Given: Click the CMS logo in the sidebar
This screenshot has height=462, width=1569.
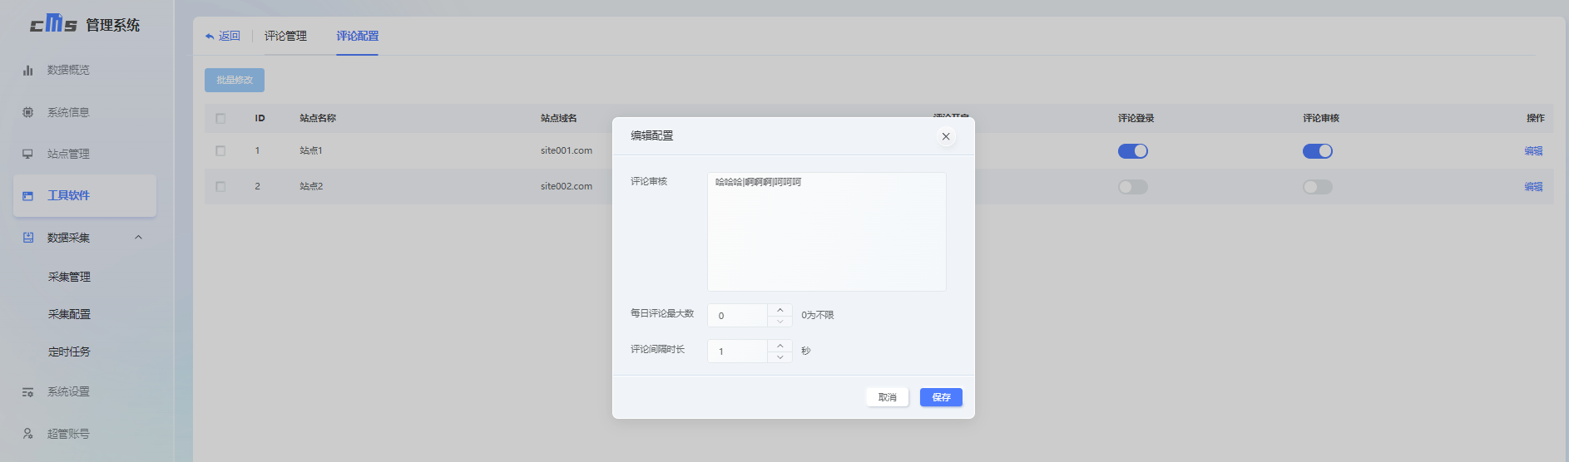Looking at the screenshot, I should (x=53, y=23).
